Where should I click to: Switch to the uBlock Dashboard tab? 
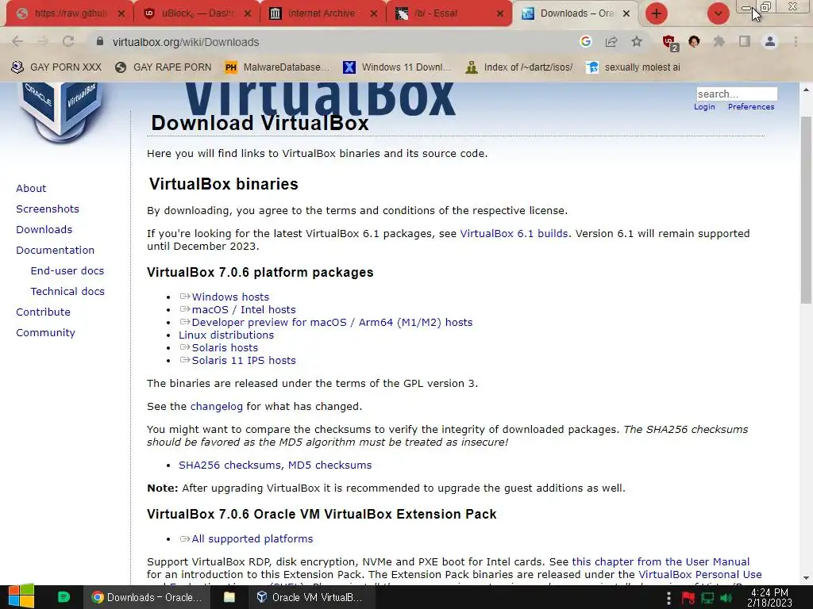point(197,13)
